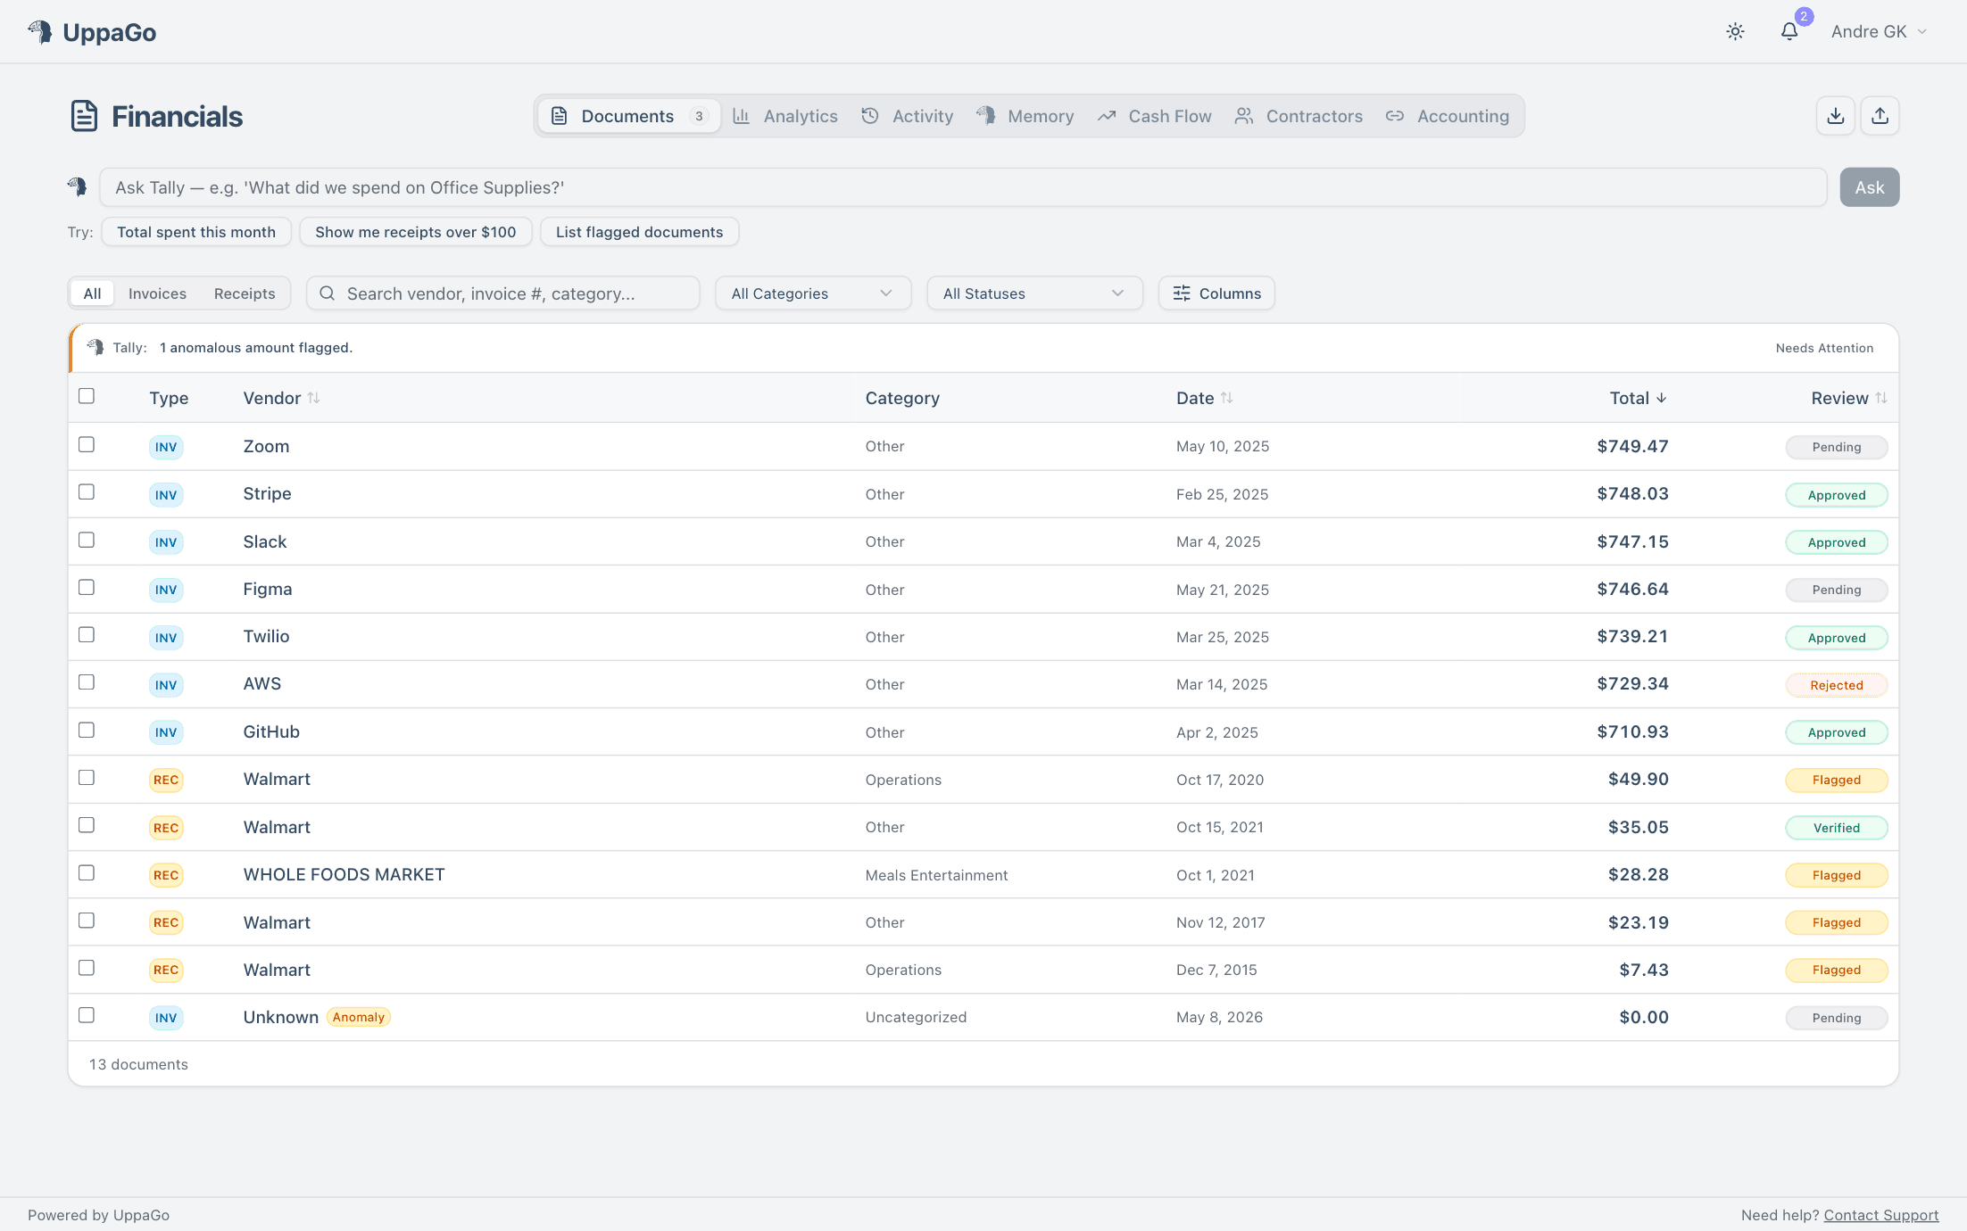Focus the vendor search field

(503, 293)
